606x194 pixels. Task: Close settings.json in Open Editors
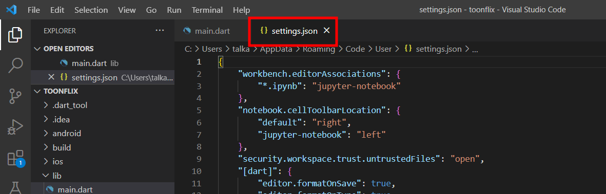[x=51, y=77]
